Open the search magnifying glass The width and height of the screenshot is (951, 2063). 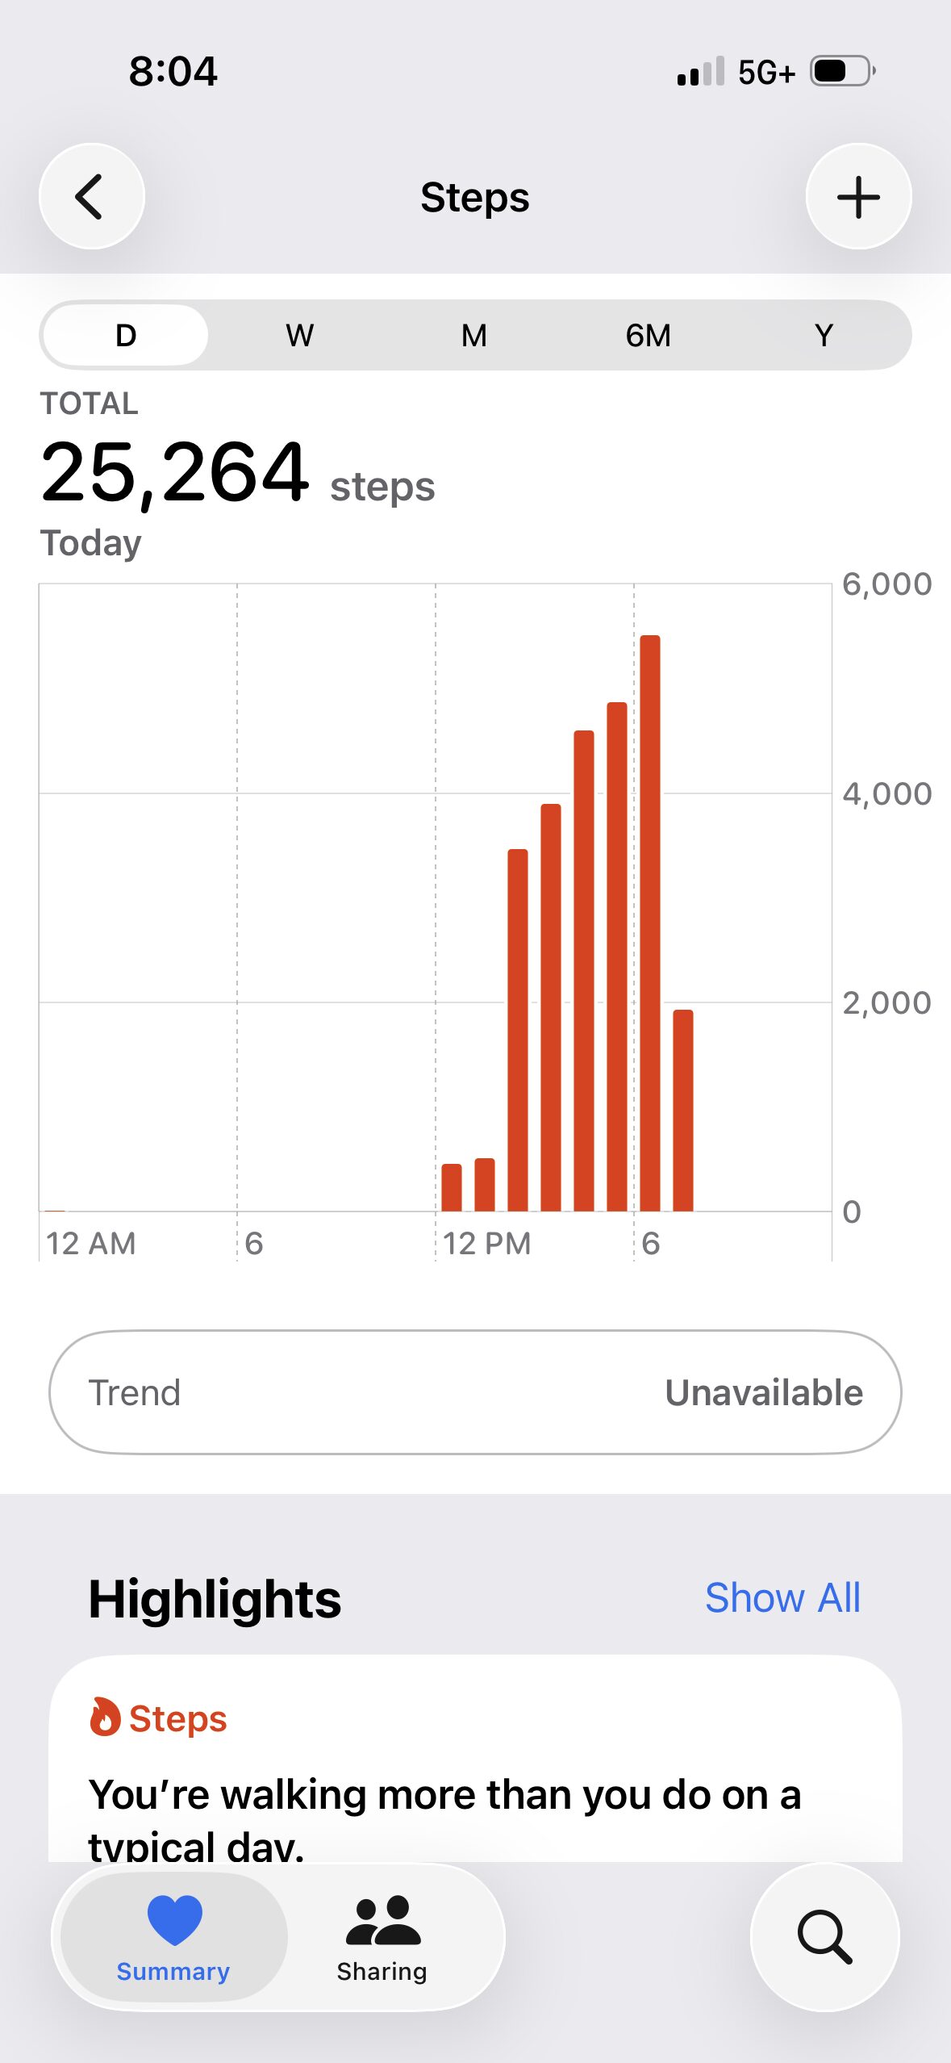(x=824, y=1935)
